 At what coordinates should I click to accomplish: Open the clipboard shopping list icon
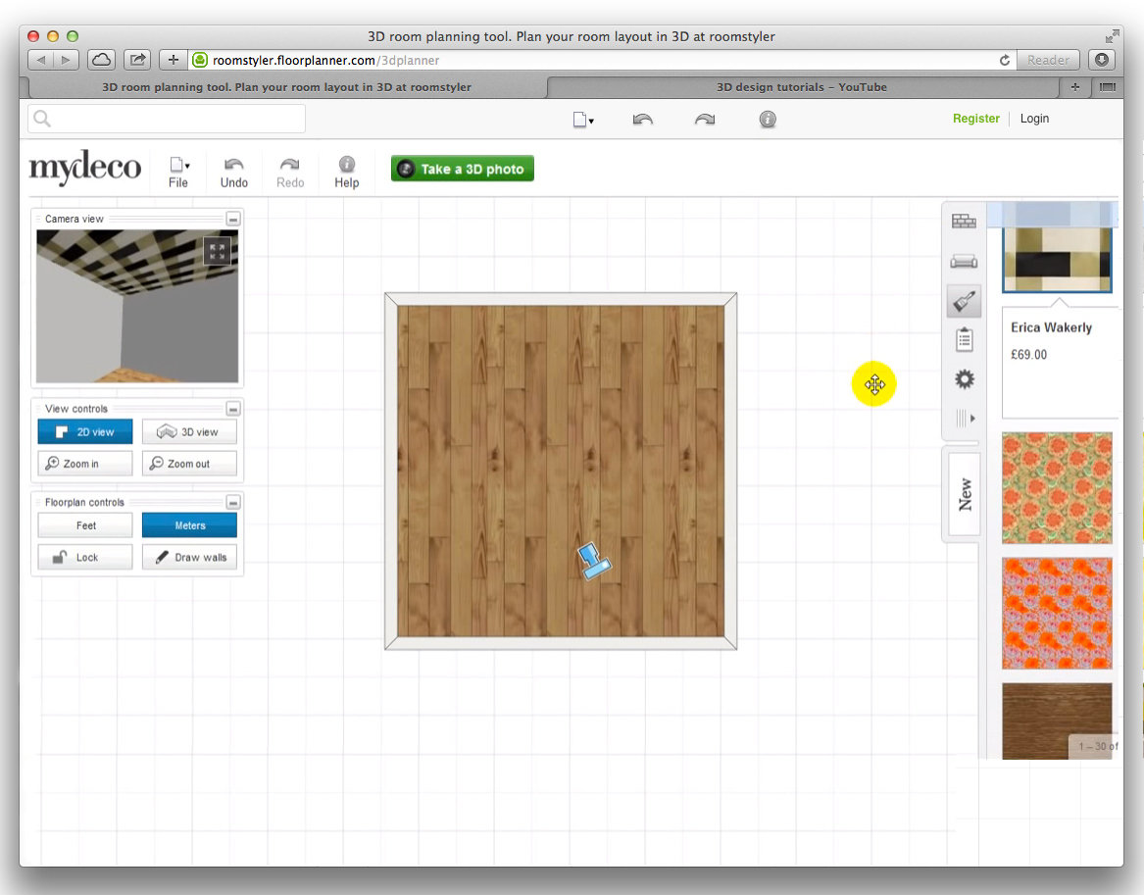coord(964,340)
